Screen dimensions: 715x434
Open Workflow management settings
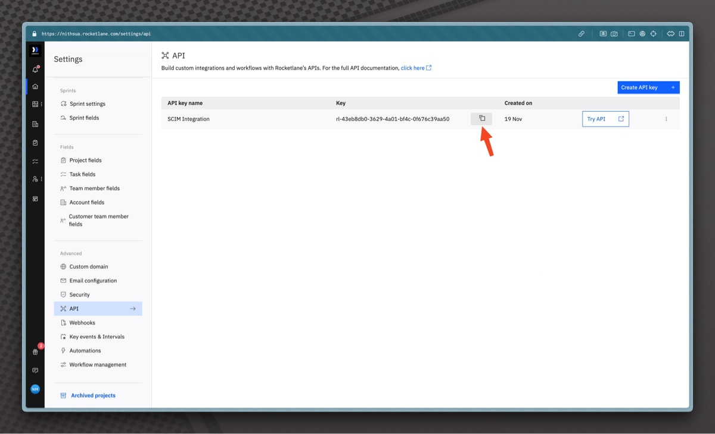(98, 364)
